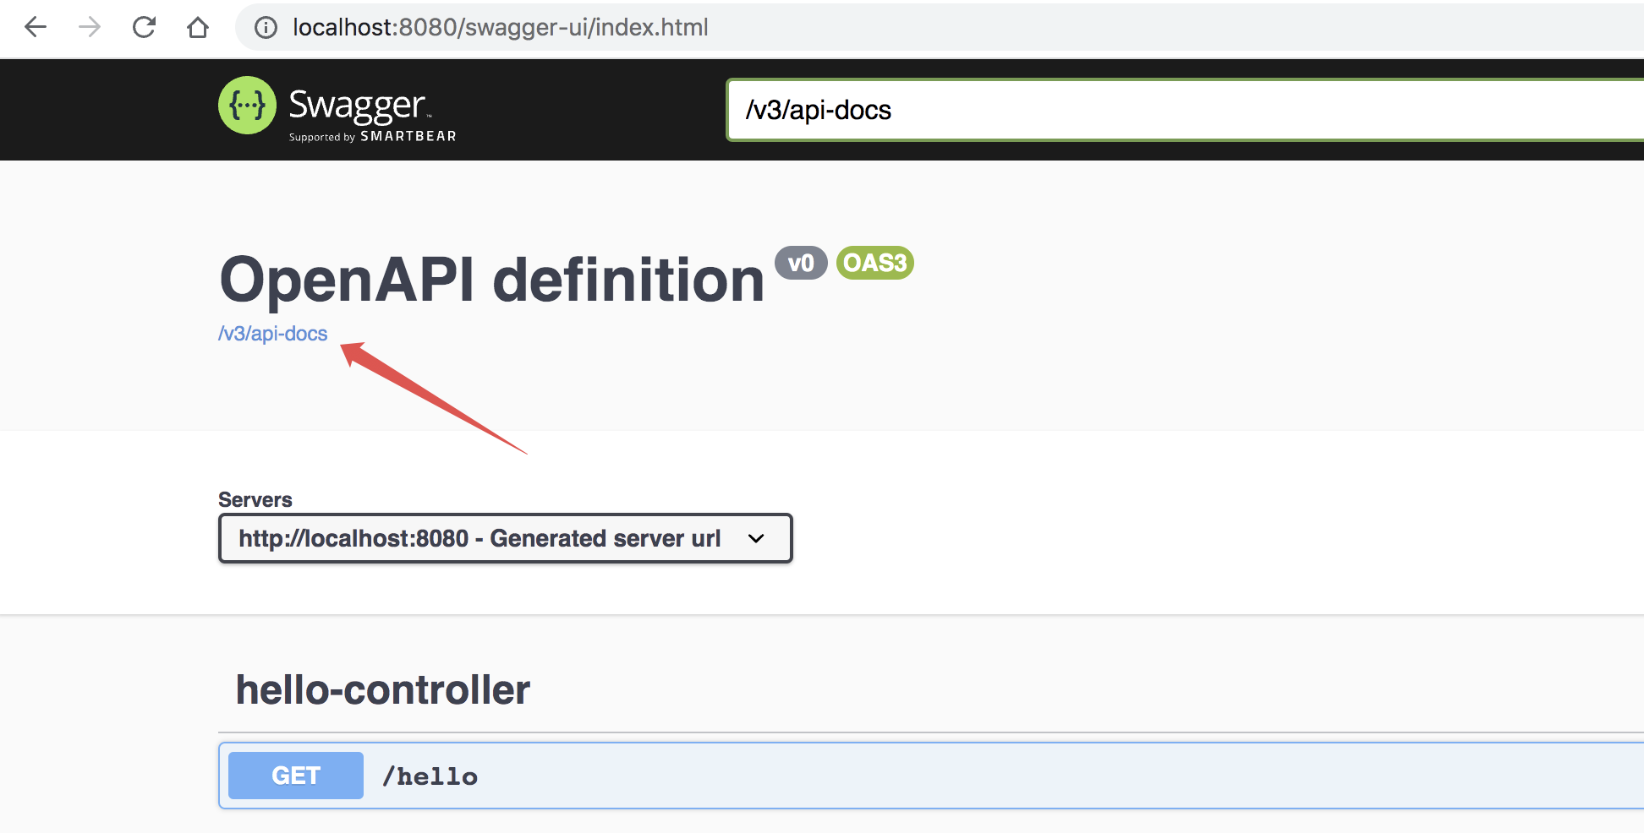This screenshot has width=1644, height=833.
Task: Click the browser back arrow
Action: [x=36, y=28]
